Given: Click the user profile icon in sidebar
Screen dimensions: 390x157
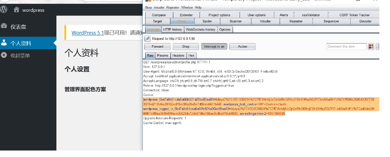Looking at the screenshot, I should click(x=4, y=43).
